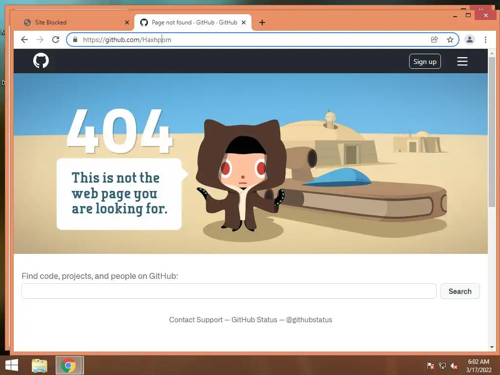The image size is (500, 375).
Task: Click the Action Center flag tray icon
Action: [x=430, y=365]
